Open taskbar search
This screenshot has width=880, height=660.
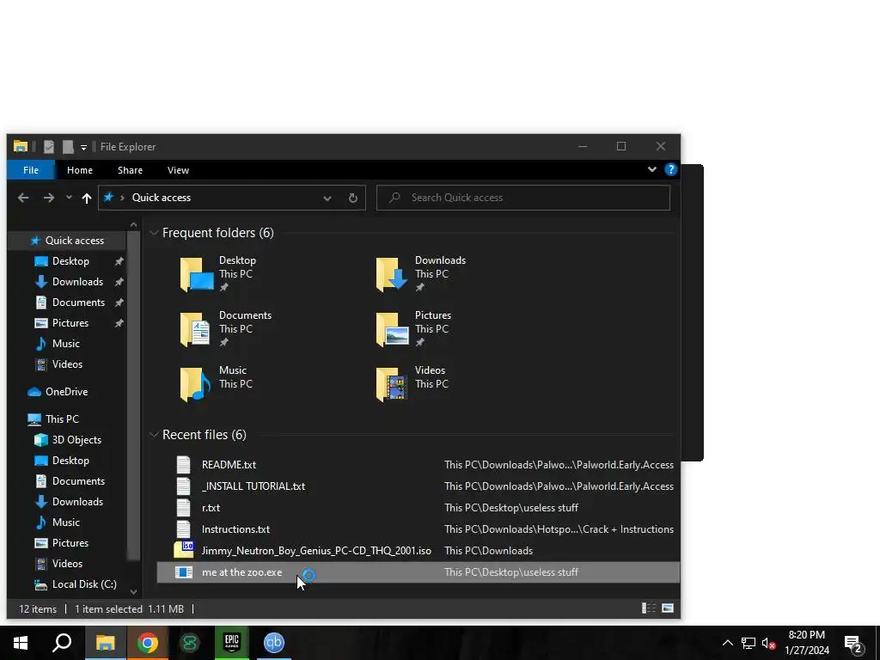(62, 643)
